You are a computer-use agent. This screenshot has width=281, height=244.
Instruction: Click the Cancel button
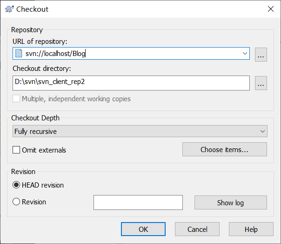197,229
